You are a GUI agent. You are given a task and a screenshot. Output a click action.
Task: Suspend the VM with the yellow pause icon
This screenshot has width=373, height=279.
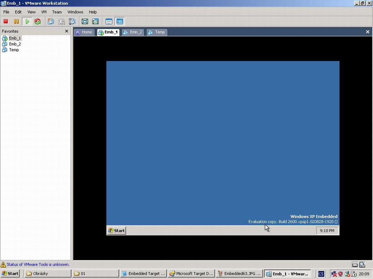click(x=16, y=21)
